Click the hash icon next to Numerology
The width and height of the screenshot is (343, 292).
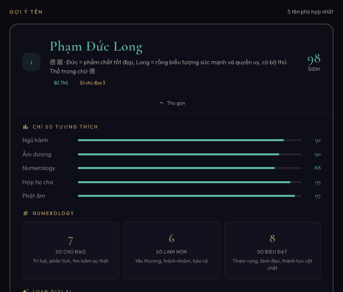25,213
